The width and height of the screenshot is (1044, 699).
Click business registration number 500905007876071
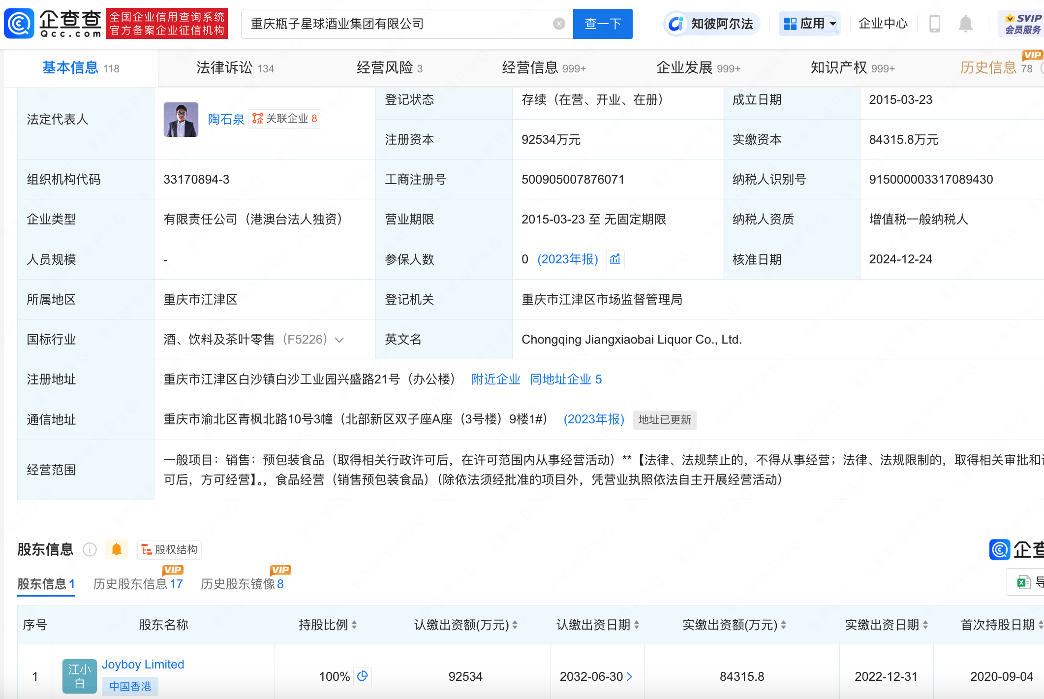pyautogui.click(x=573, y=179)
